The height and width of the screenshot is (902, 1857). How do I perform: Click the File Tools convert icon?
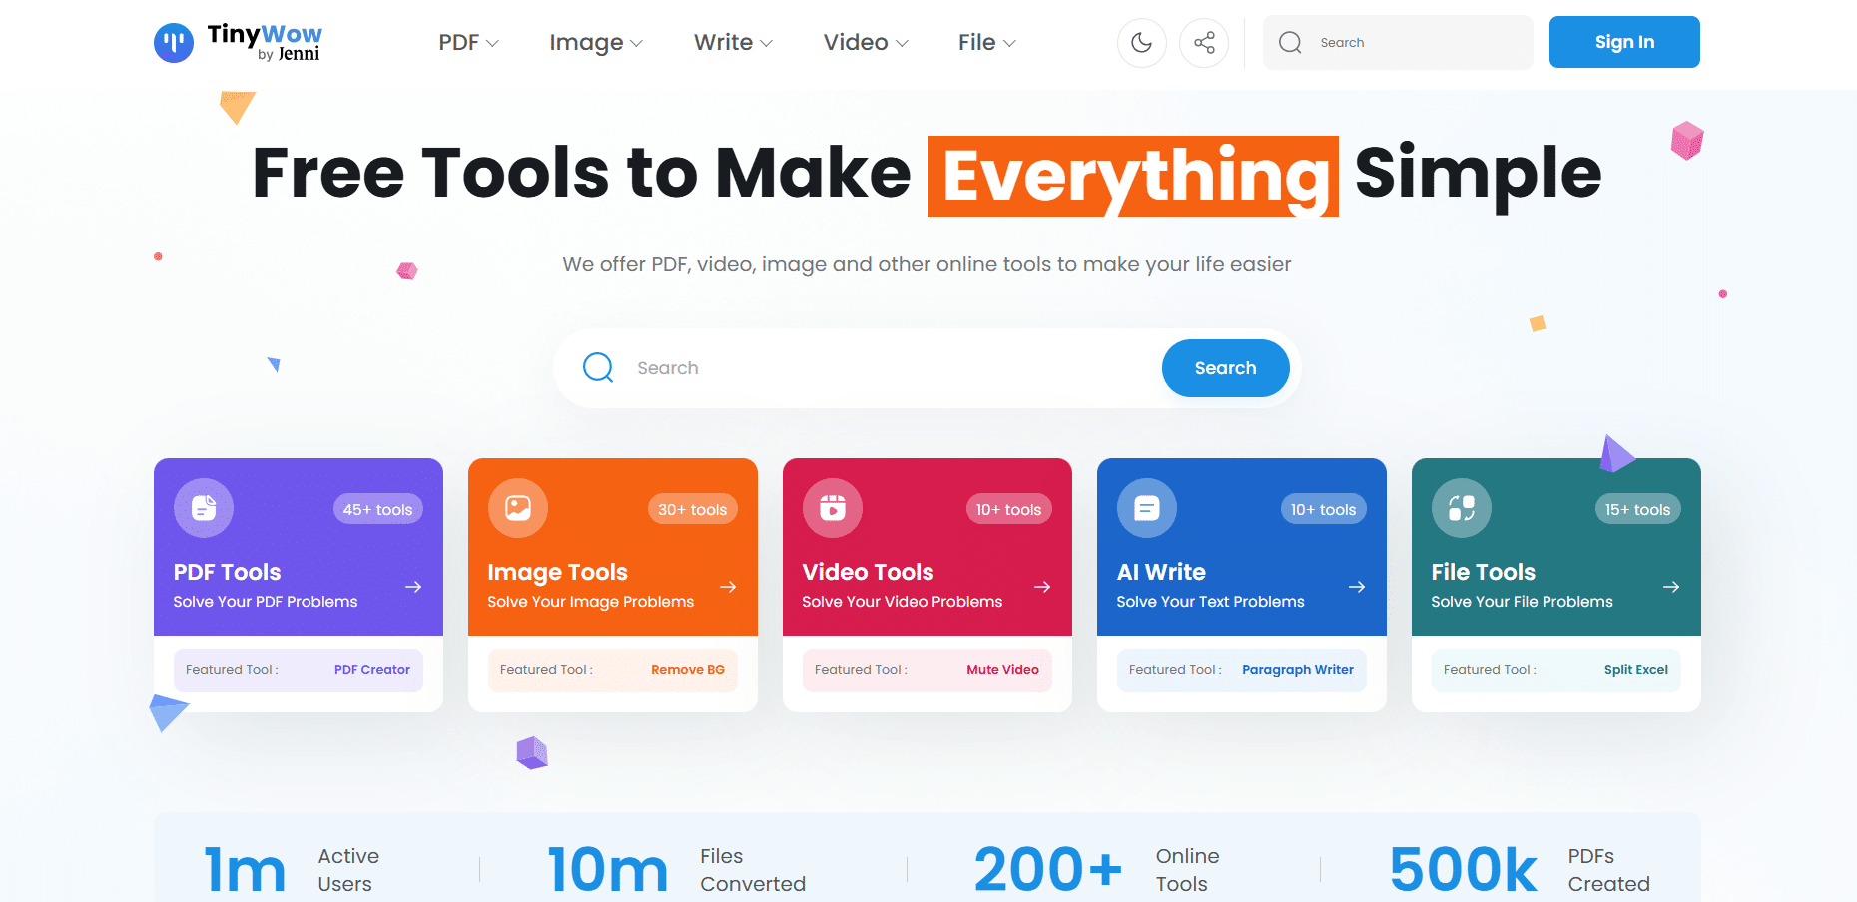(1462, 508)
